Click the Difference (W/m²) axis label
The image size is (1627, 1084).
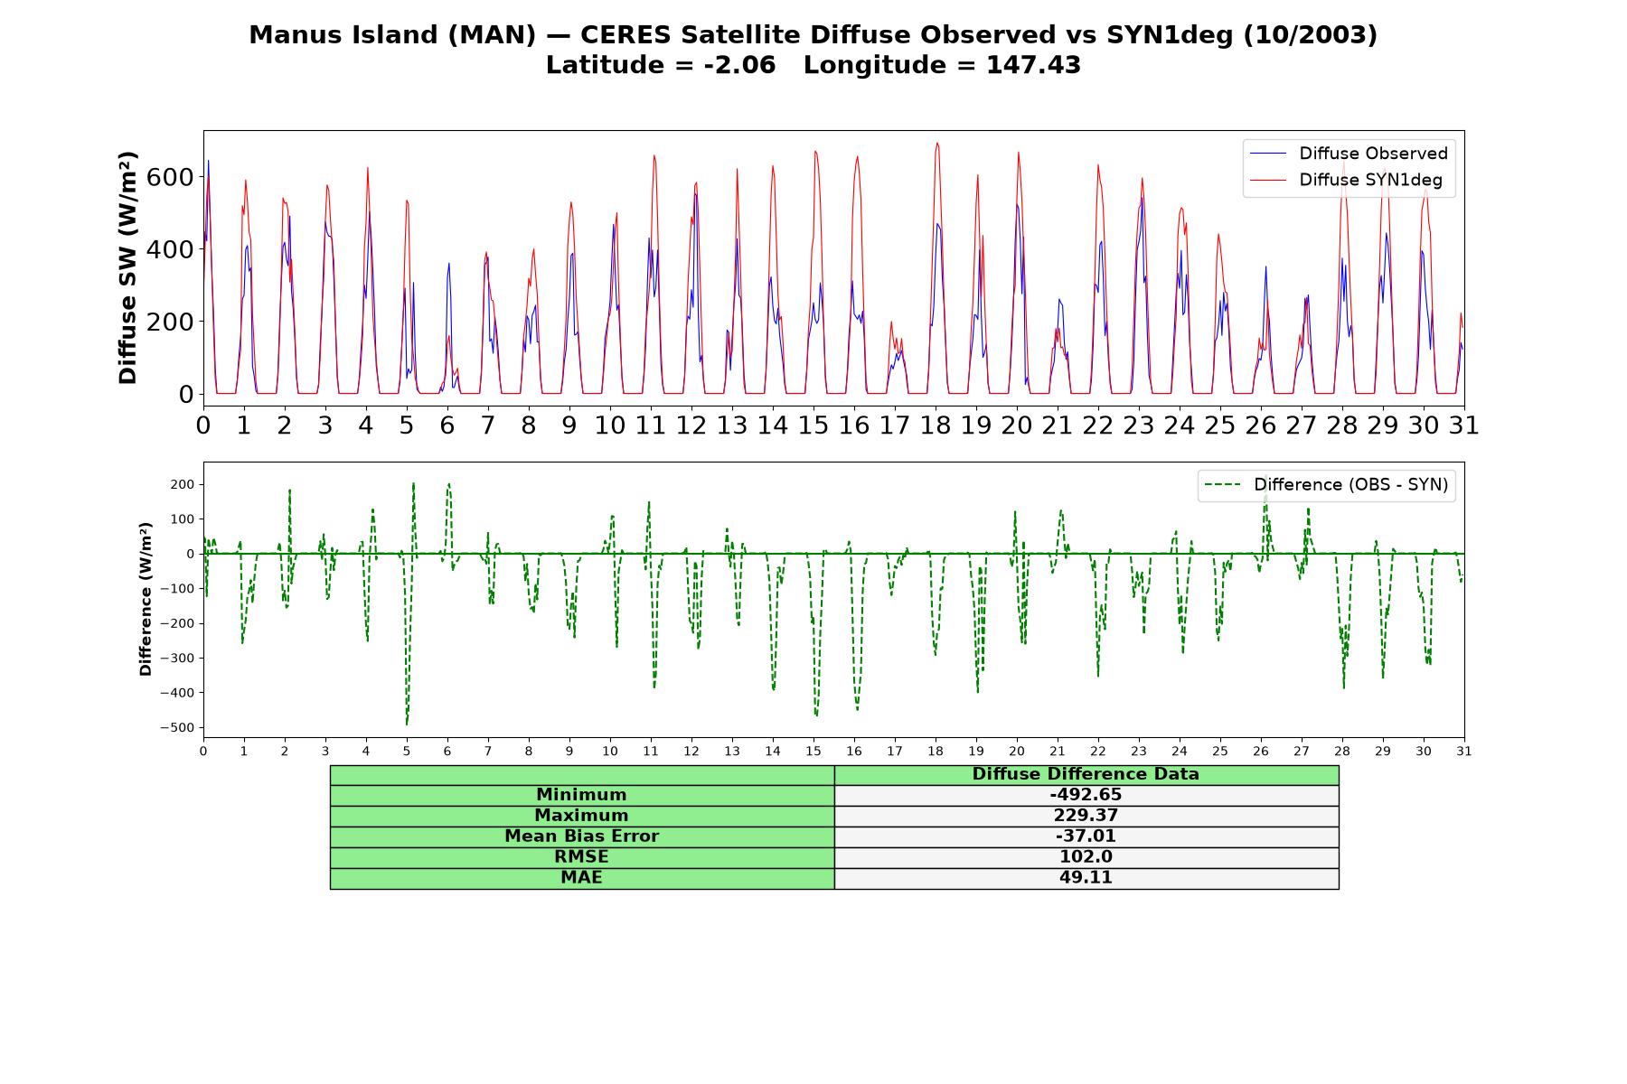pyautogui.click(x=146, y=600)
